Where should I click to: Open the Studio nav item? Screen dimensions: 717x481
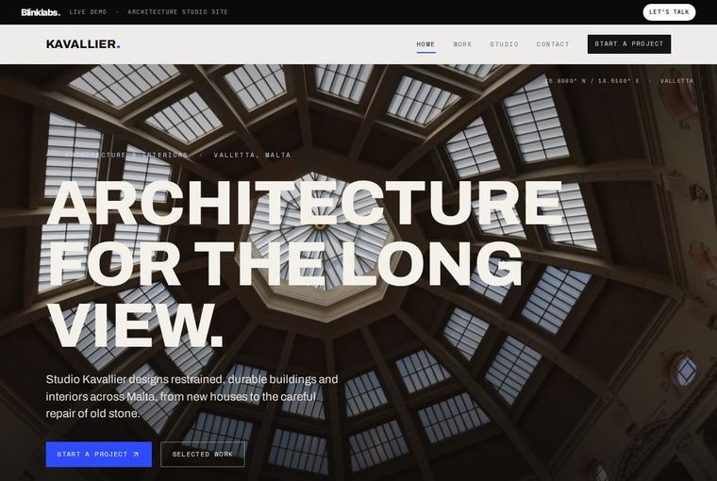[x=504, y=44]
